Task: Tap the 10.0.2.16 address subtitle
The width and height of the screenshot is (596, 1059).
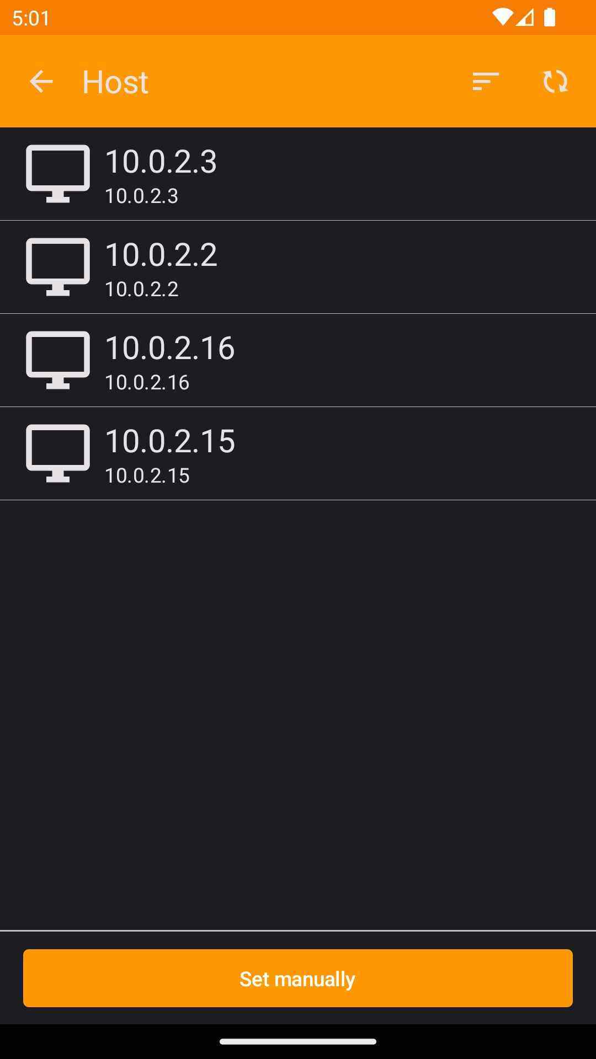Action: point(147,383)
